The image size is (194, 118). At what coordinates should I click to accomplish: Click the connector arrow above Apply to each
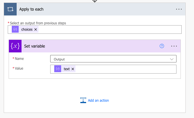[95, 1]
